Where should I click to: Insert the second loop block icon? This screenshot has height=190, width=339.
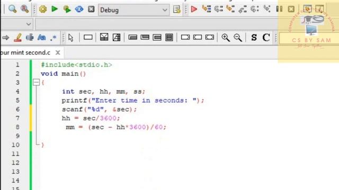pos(145,37)
